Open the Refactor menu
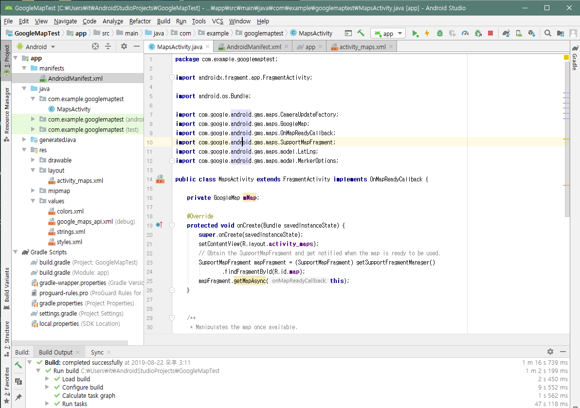This screenshot has height=408, width=580. point(140,21)
